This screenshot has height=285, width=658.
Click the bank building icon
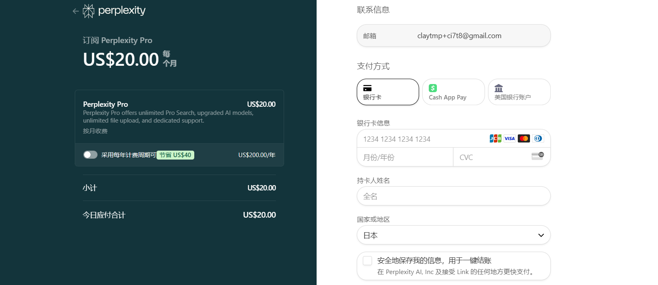pos(499,88)
